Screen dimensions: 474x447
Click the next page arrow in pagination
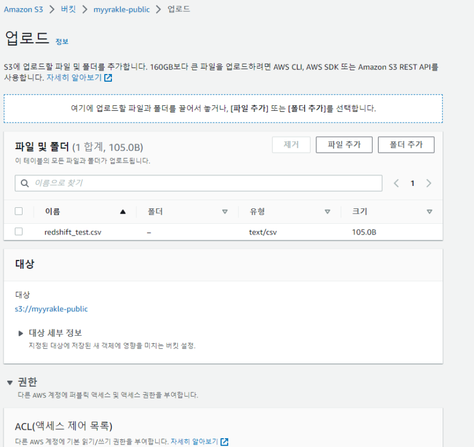428,184
